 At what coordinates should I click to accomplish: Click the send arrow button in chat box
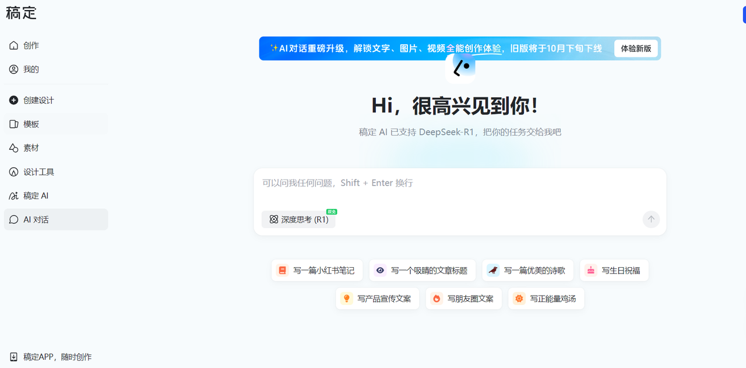(651, 219)
